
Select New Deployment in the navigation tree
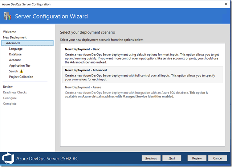[x=15, y=37]
